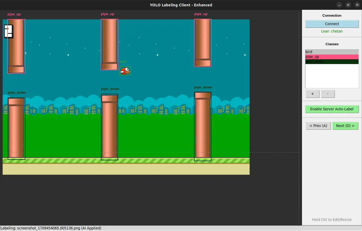Screen dimensions: 362x231
Task: Click the middle pipe_up bounding box
Action: point(109,44)
